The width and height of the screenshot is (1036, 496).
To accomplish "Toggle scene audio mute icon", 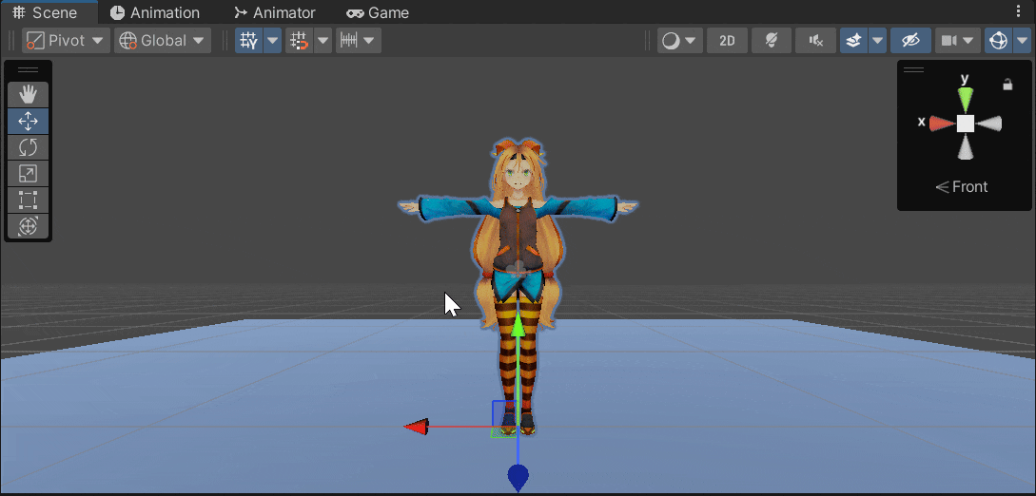I will [816, 40].
